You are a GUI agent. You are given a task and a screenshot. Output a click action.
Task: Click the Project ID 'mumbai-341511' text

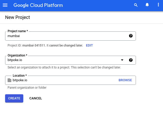tap(34, 45)
